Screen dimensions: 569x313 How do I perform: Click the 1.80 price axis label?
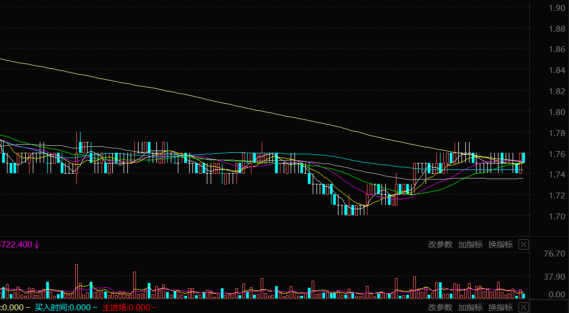[x=557, y=112]
